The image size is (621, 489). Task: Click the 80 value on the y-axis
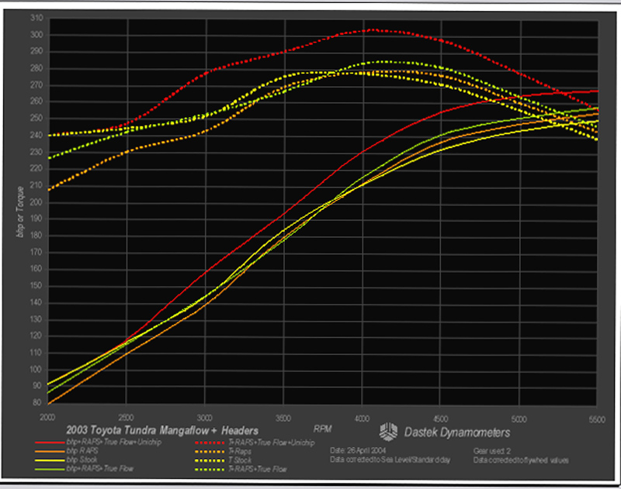click(37, 402)
